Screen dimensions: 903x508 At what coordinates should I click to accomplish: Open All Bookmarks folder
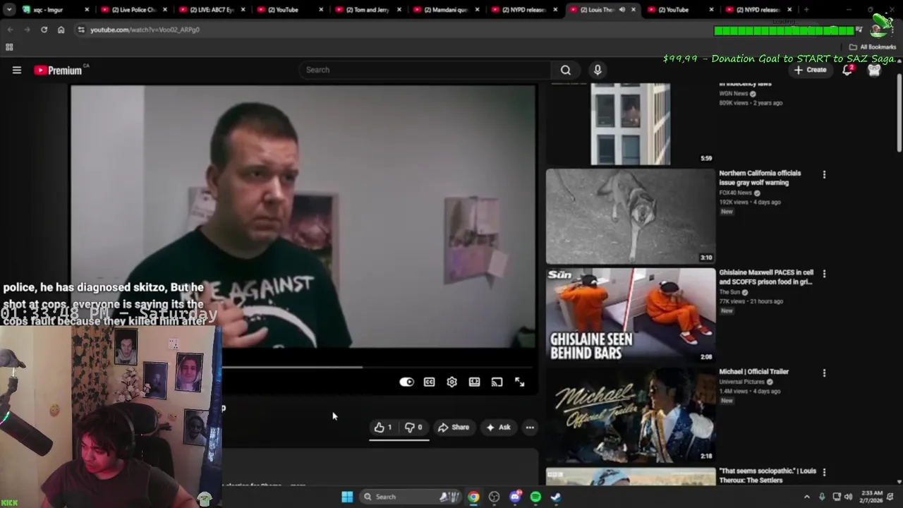coord(873,47)
